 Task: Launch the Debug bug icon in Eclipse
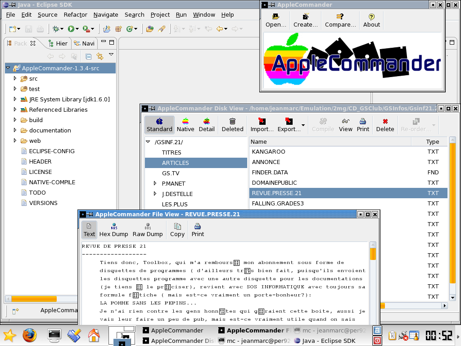click(56, 29)
